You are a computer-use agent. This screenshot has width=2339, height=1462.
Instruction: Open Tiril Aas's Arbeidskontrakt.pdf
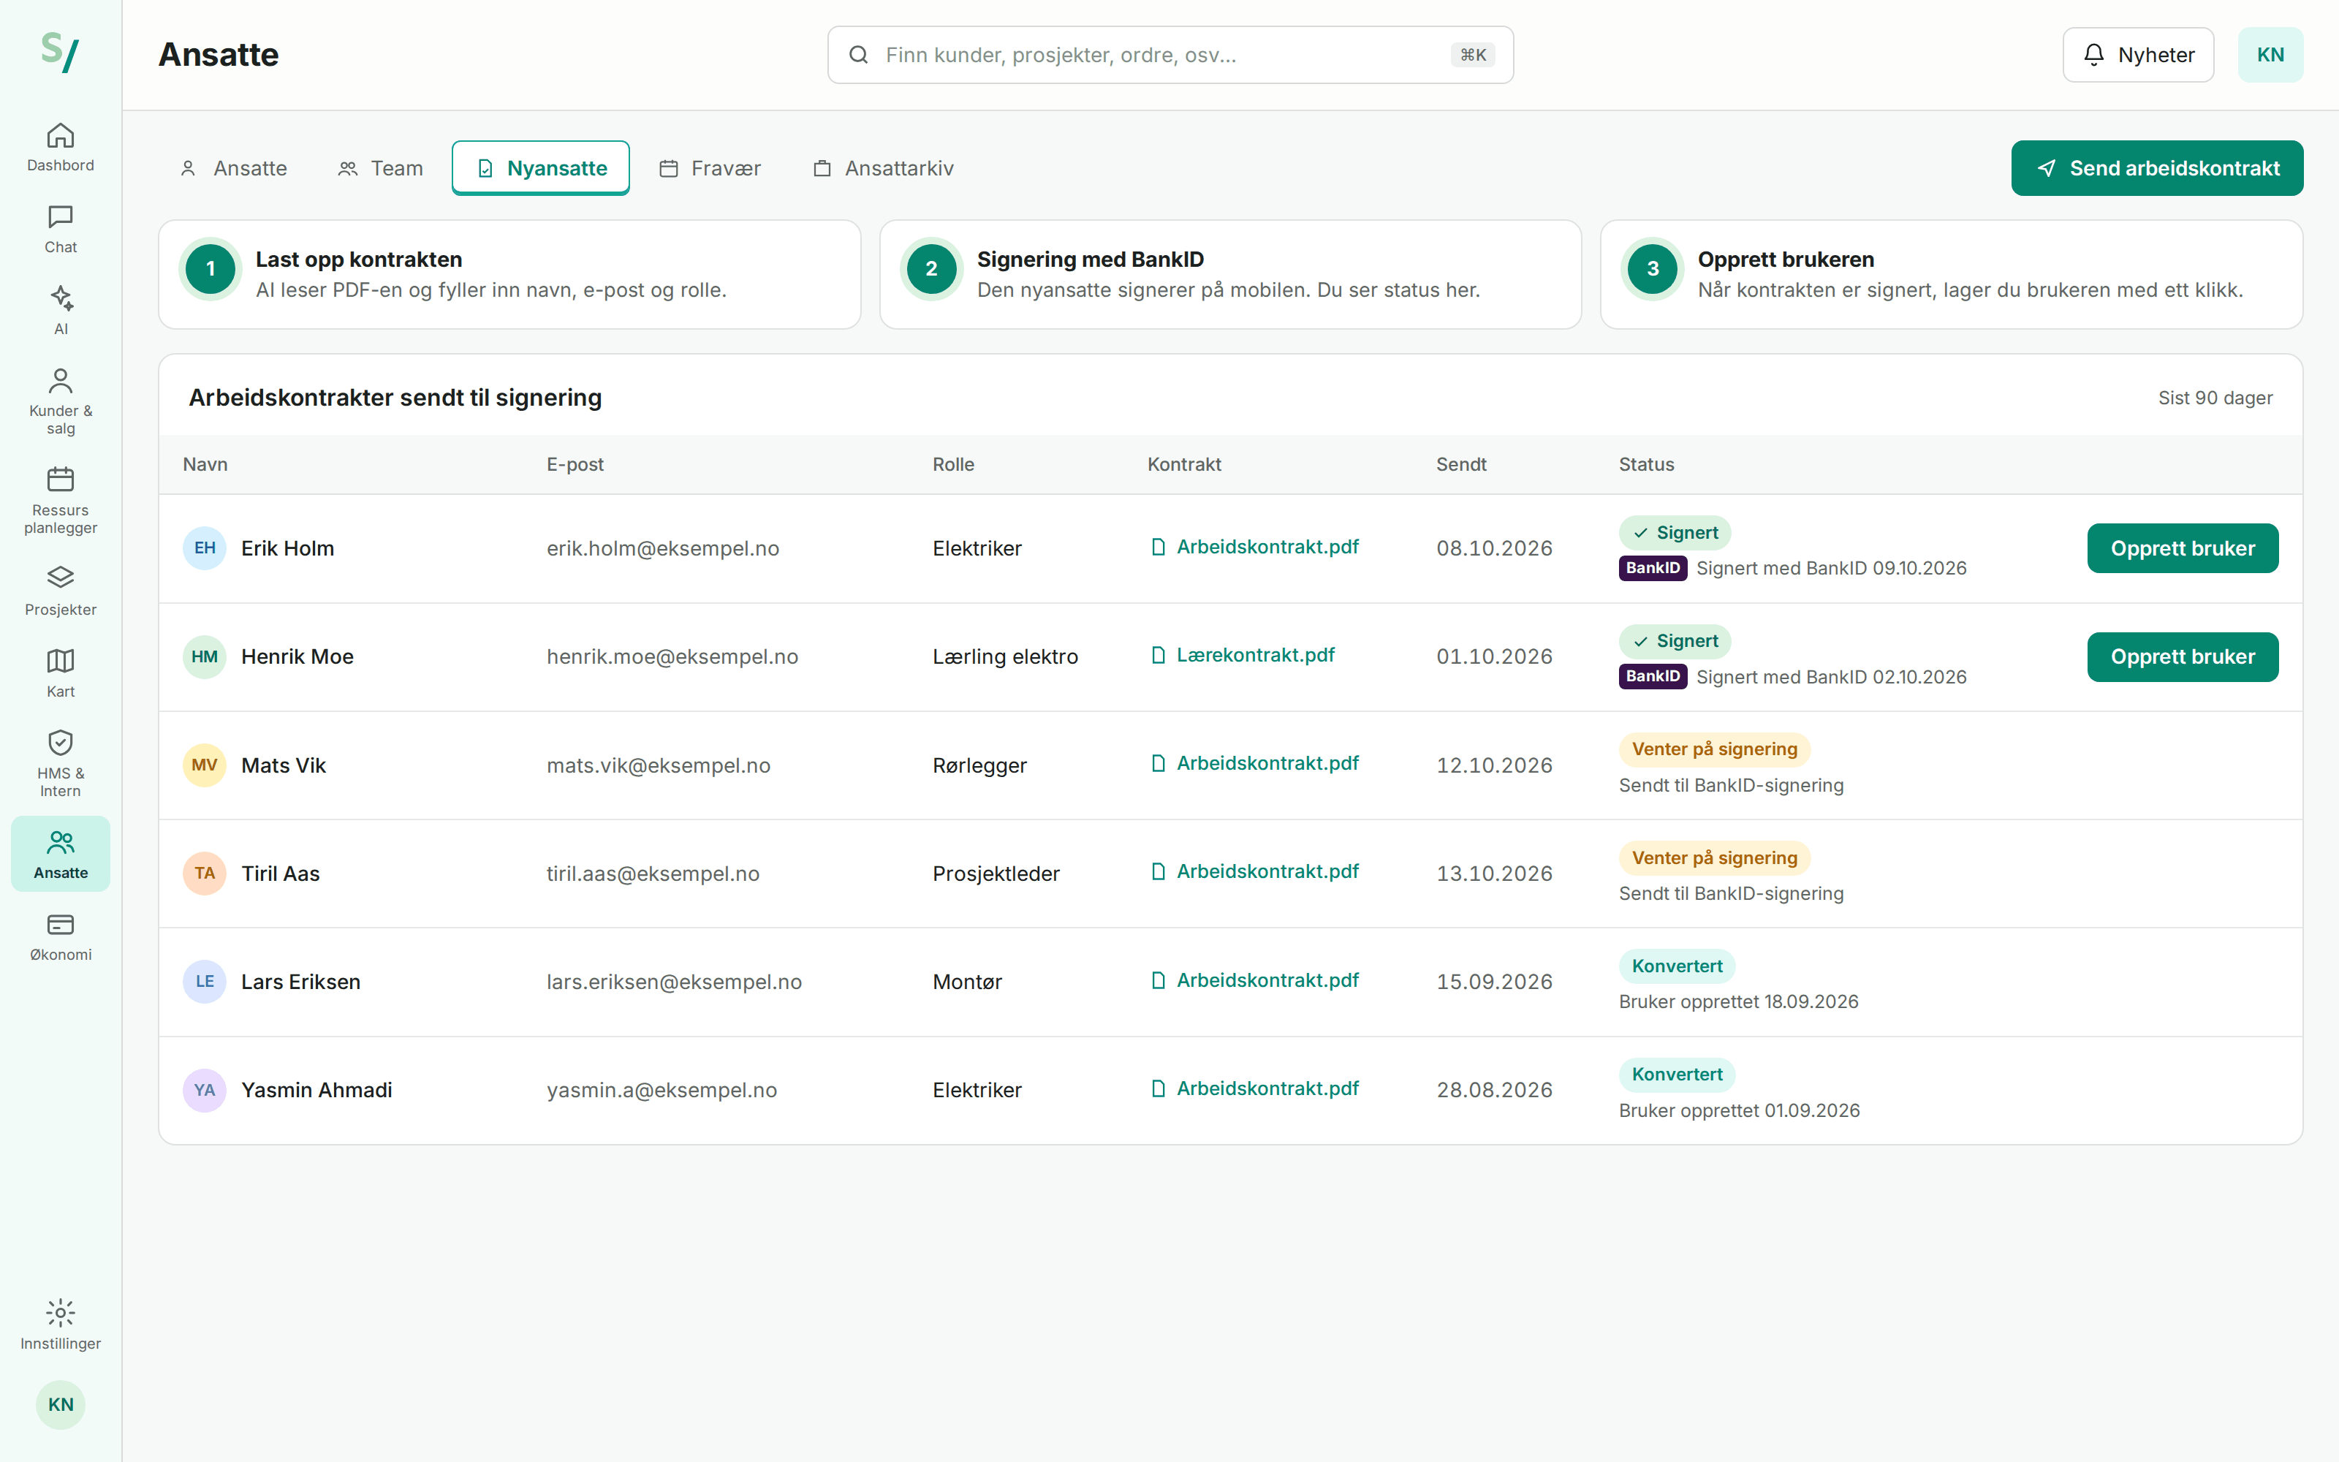(x=1254, y=871)
